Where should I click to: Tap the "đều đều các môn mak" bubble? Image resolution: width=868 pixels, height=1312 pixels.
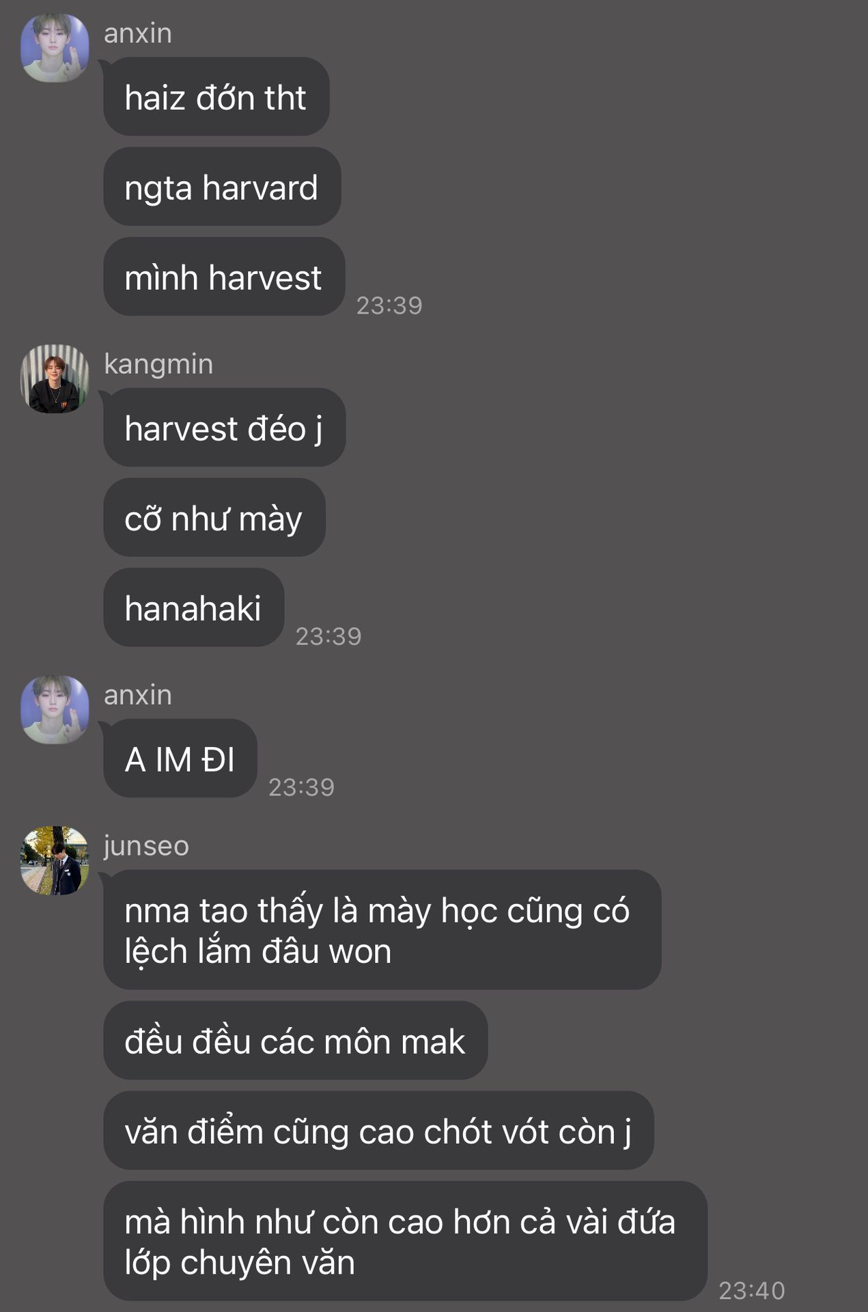click(x=296, y=1041)
